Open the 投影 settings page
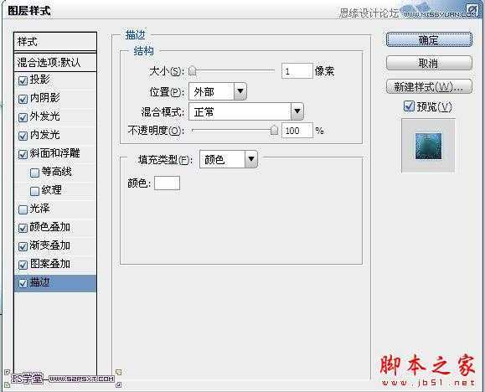Viewport: 485px width, 392px height. coord(39,80)
